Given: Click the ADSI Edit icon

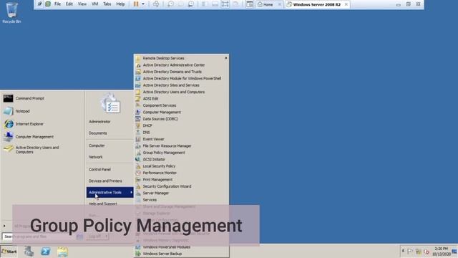Looking at the screenshot, I should click(x=138, y=99).
